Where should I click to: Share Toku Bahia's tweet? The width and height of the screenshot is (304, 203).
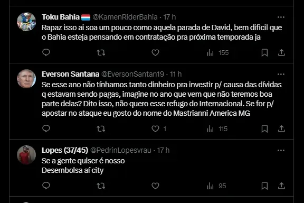click(x=281, y=52)
